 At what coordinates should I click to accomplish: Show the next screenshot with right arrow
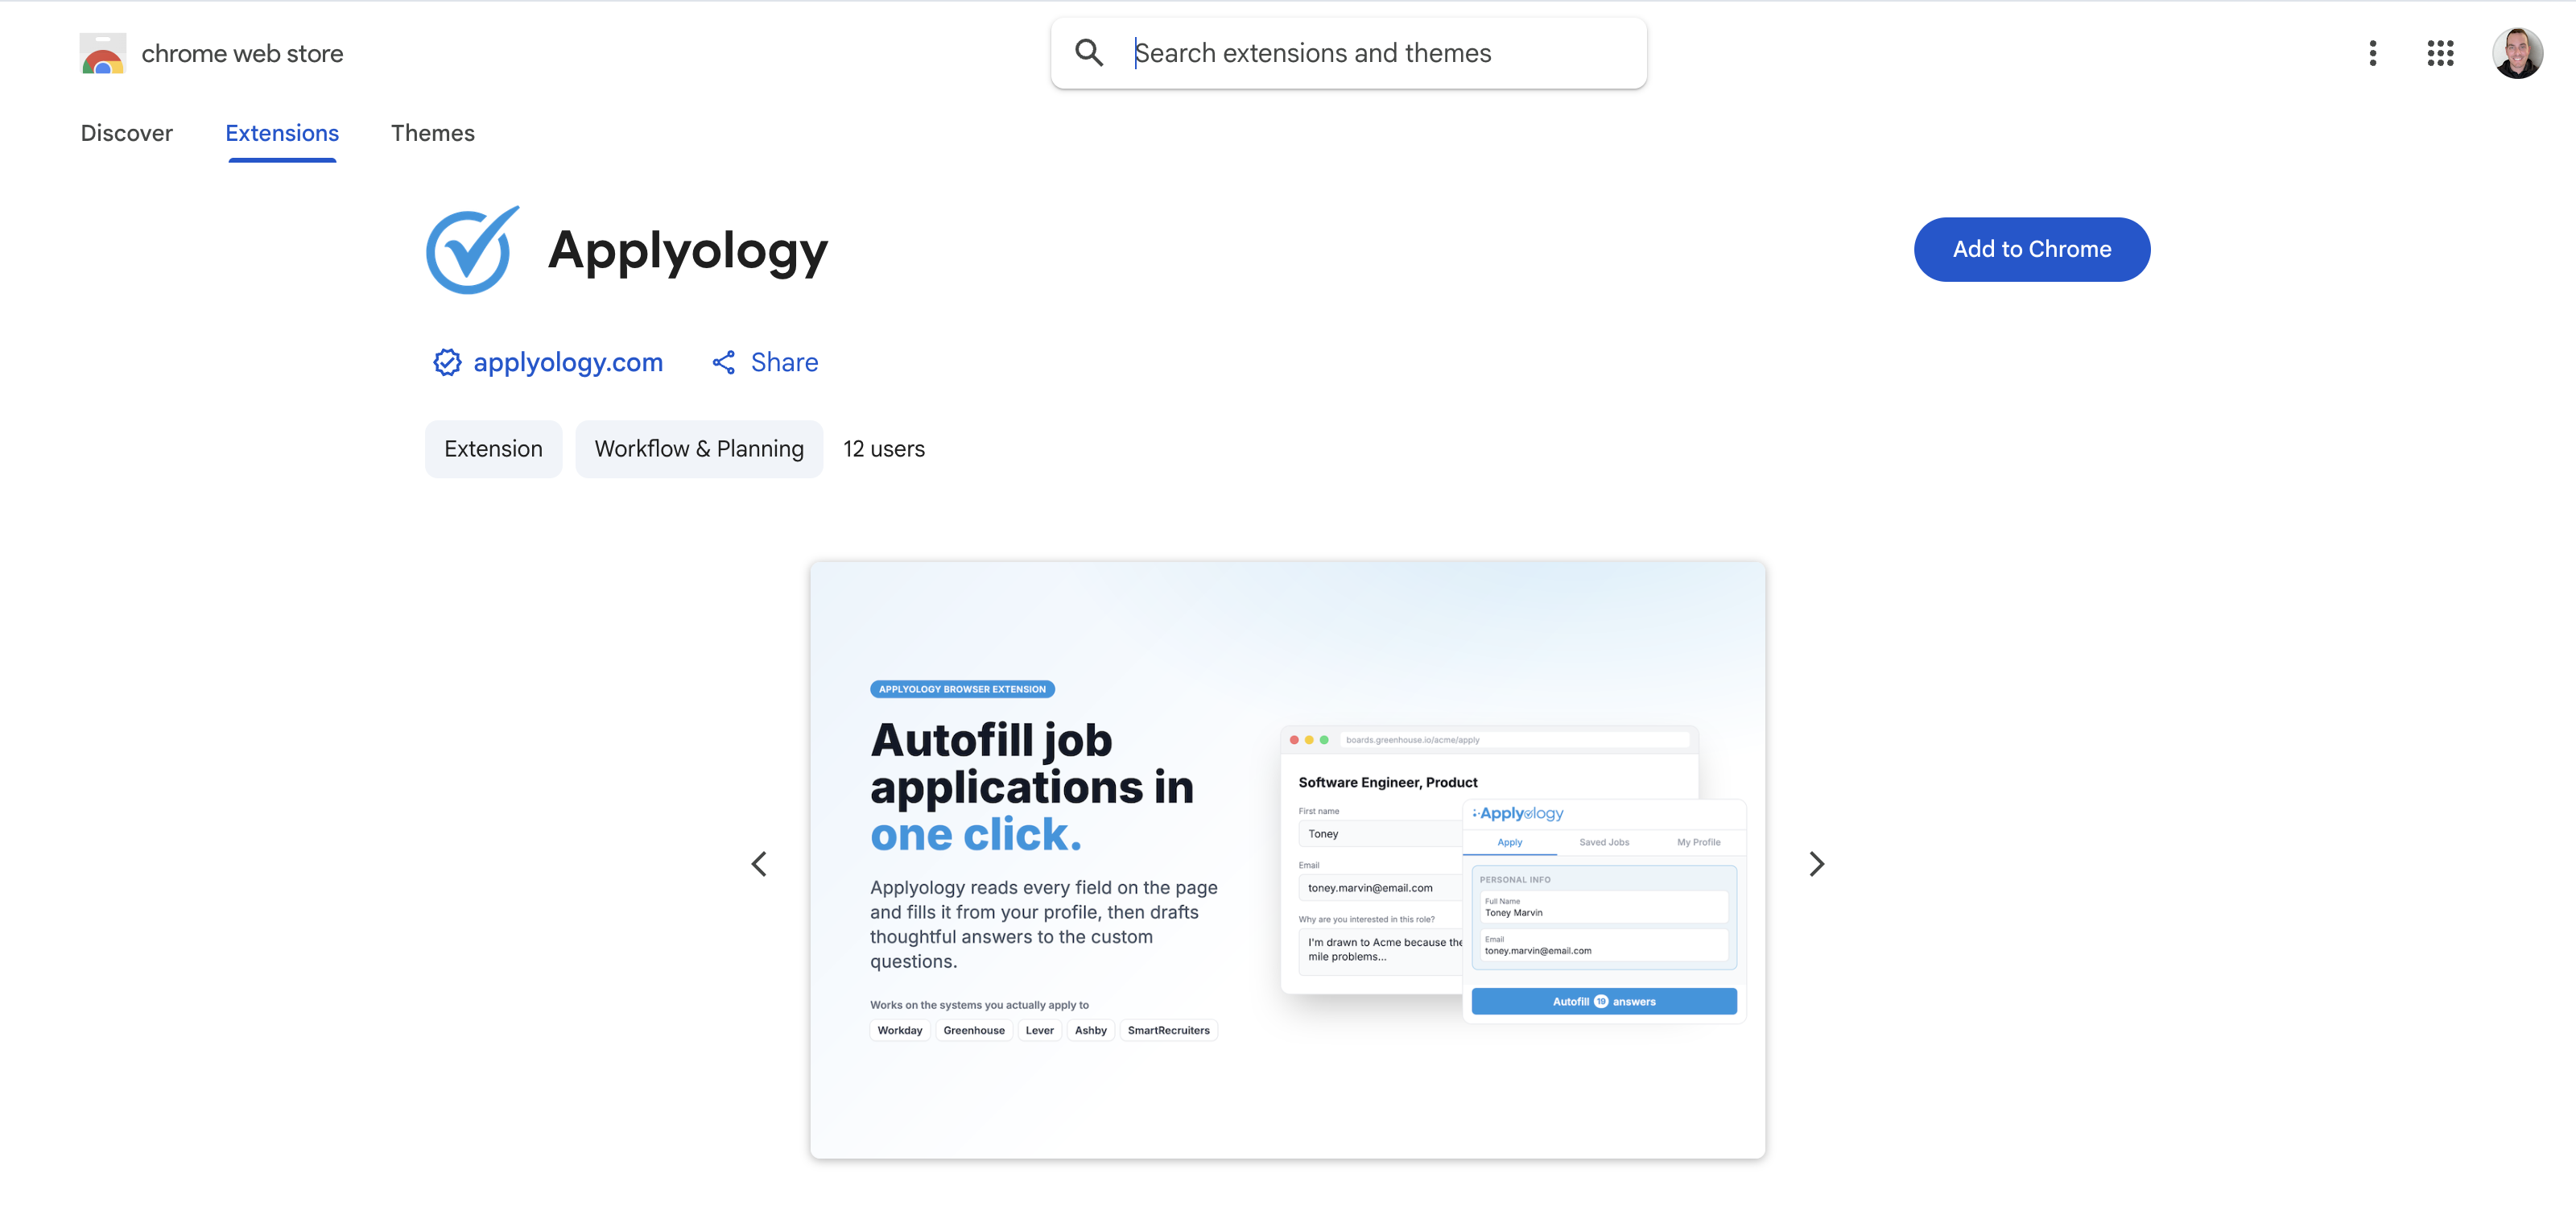(x=1816, y=864)
